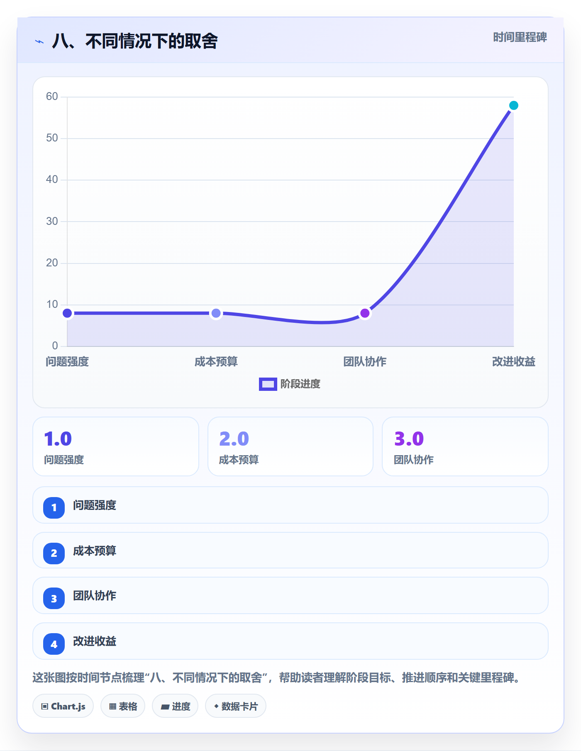The width and height of the screenshot is (581, 751).
Task: Click the 时间里程碑 label in header
Action: click(x=520, y=37)
